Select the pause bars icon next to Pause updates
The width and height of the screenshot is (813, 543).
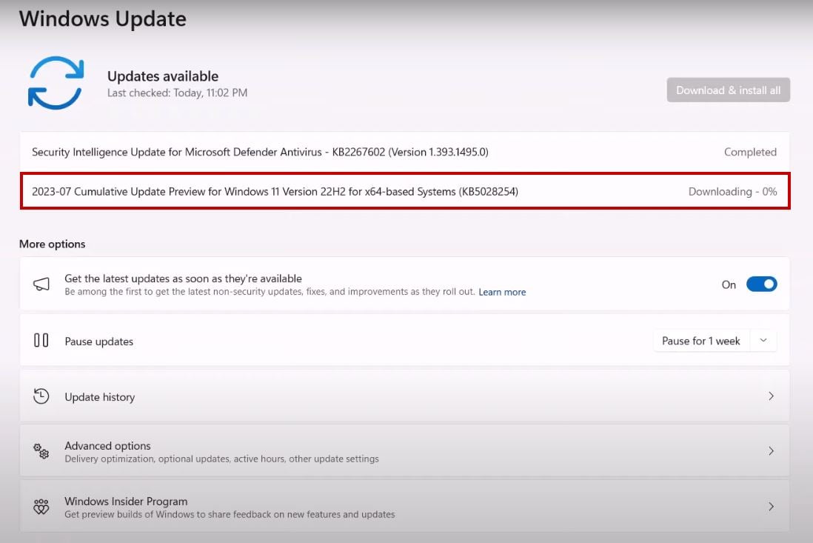tap(41, 341)
